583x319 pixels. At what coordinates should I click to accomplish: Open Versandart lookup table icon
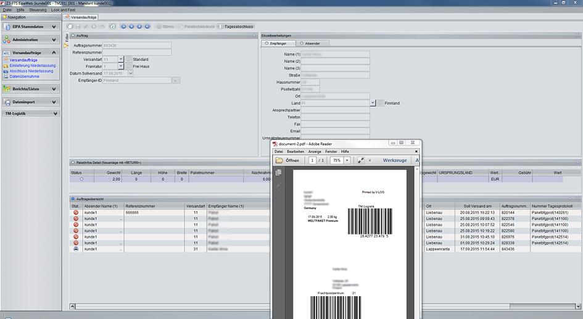pos(128,59)
